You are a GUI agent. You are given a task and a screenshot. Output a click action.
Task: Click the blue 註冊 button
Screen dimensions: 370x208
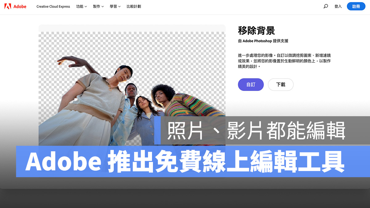tap(356, 6)
